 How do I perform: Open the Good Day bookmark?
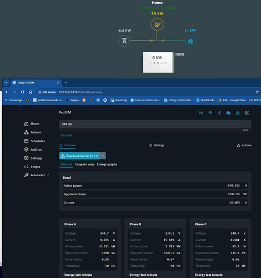pyautogui.click(x=119, y=100)
